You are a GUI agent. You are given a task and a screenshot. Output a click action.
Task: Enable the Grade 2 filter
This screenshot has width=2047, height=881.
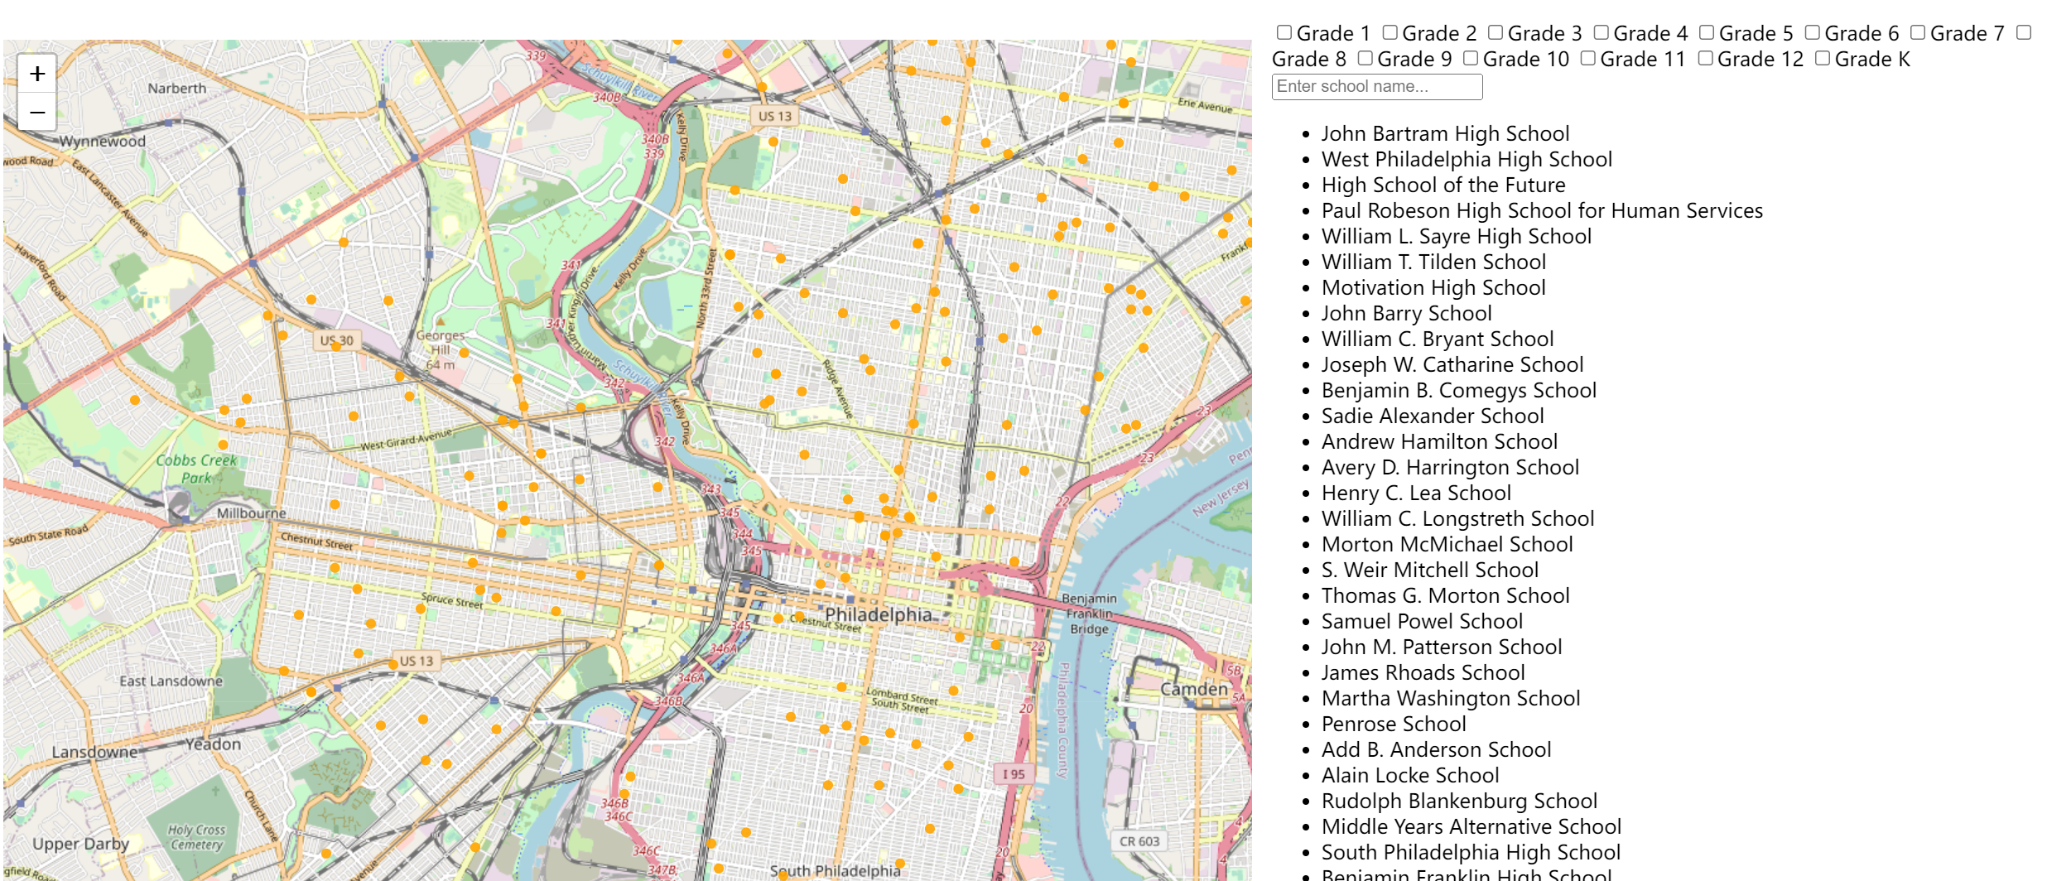pos(1390,32)
